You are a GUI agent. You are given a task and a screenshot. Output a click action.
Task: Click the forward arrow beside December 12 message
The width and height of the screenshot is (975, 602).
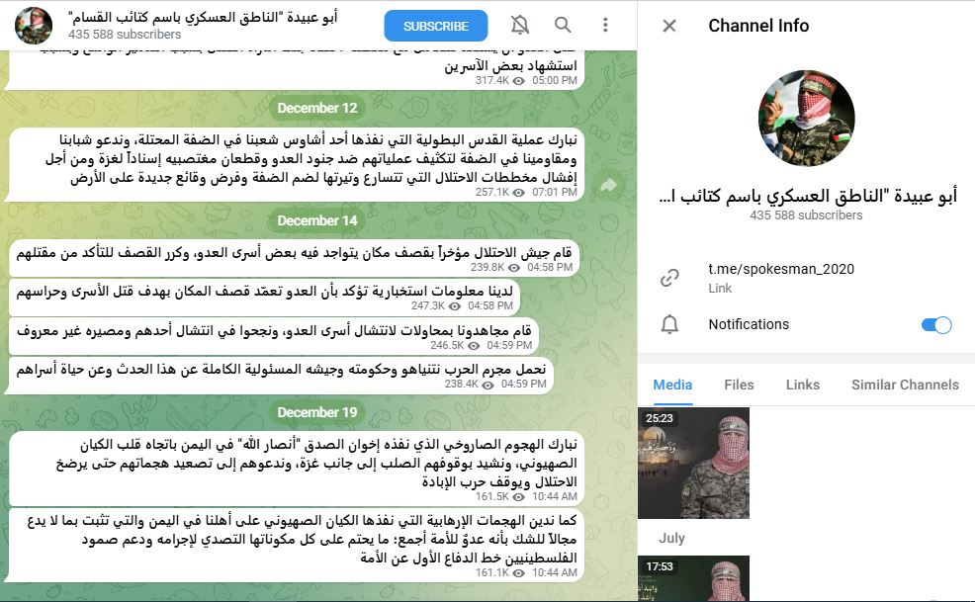coord(608,185)
